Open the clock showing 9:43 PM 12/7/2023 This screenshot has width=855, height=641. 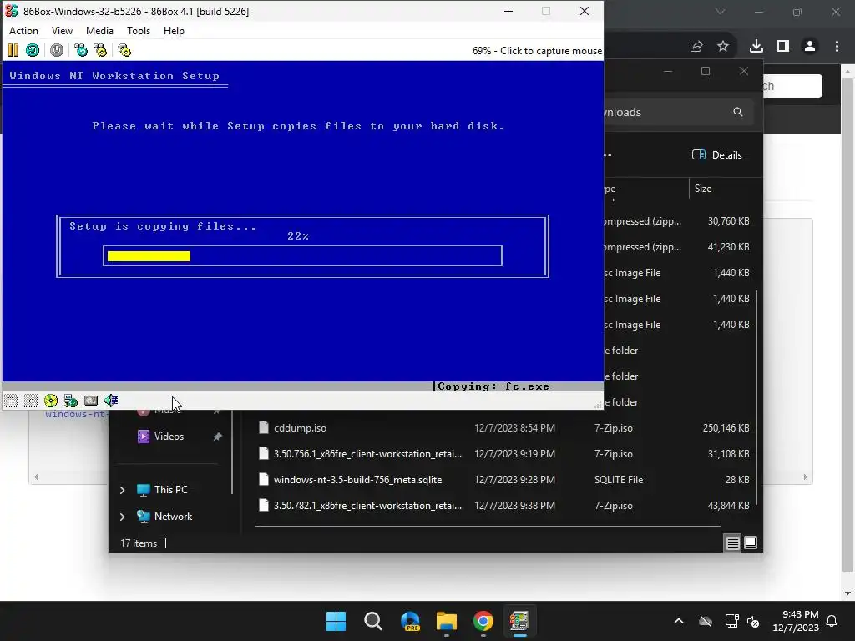tap(796, 621)
